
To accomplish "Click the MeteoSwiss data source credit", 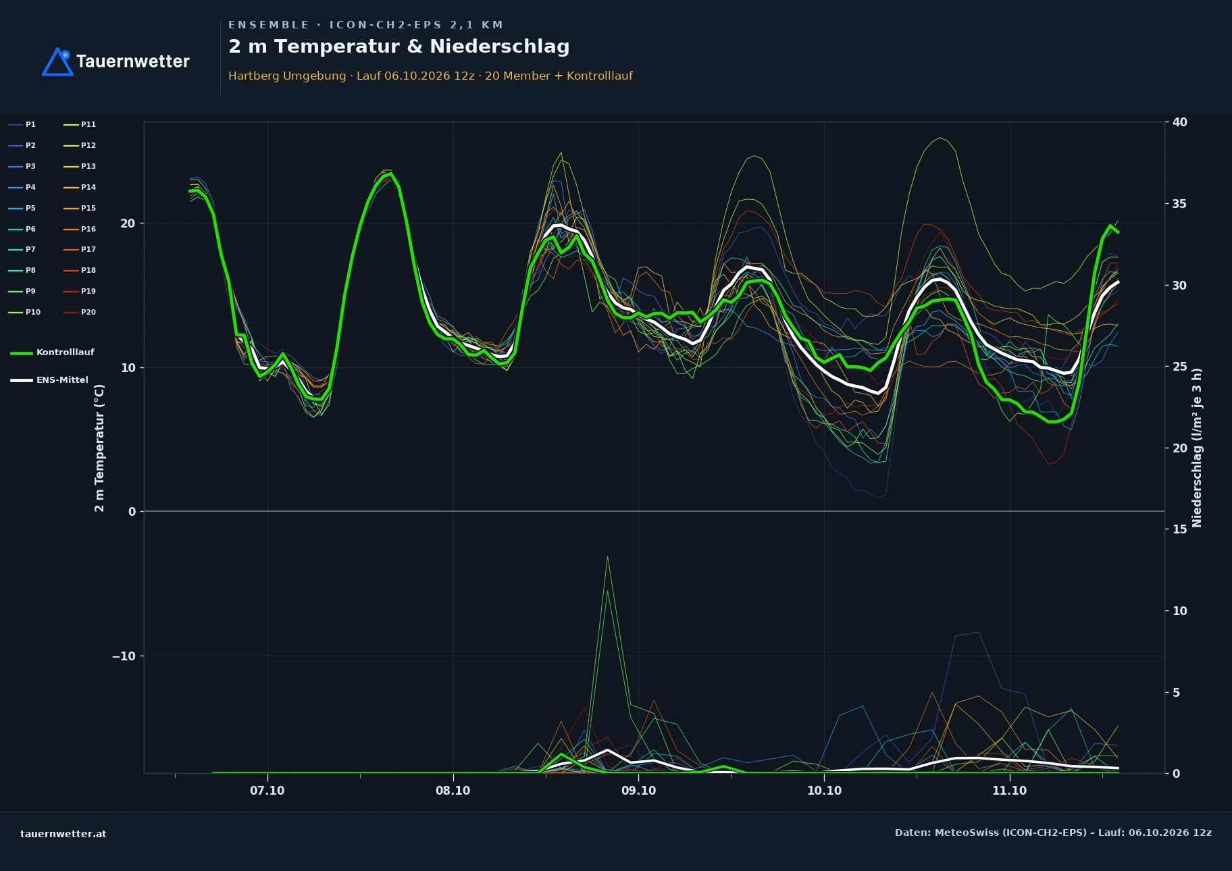I will [1053, 833].
